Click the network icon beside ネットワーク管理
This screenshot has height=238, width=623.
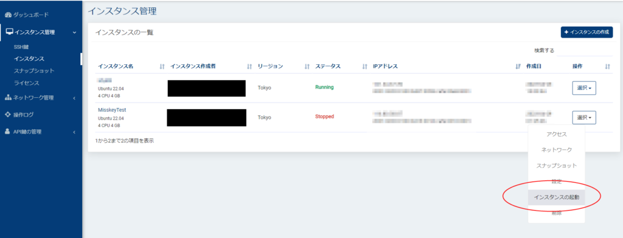(8, 98)
